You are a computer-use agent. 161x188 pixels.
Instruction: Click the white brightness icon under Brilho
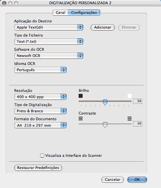[x=129, y=96]
